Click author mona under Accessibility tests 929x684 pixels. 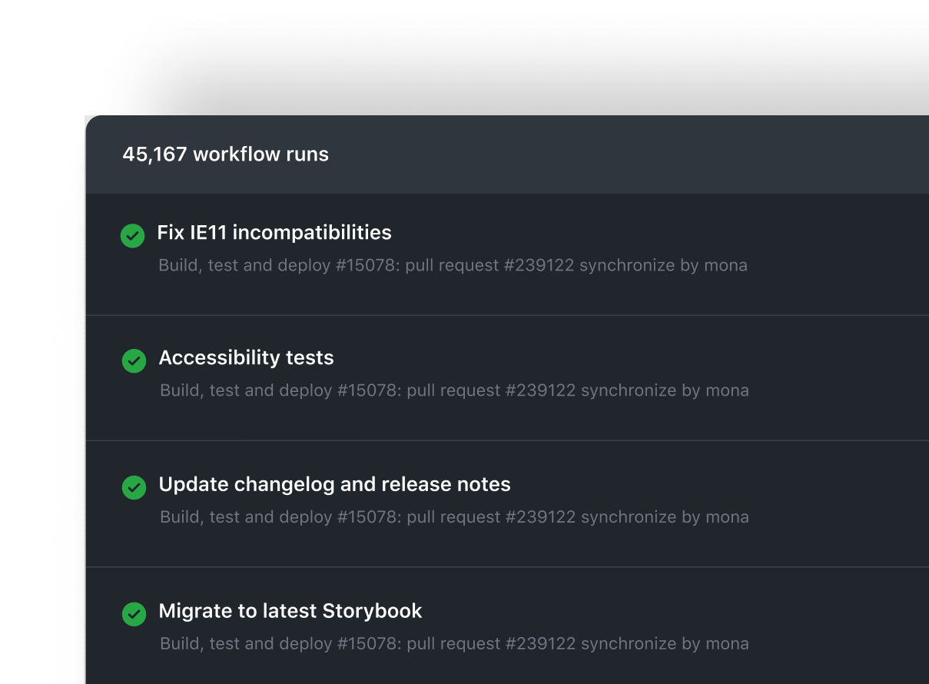pos(727,391)
